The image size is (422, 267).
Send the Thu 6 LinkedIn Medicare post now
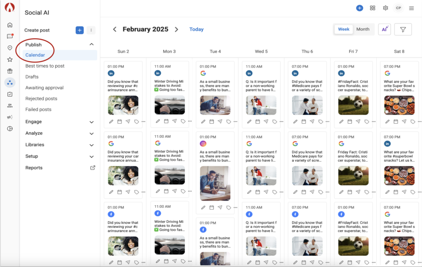(x=312, y=121)
